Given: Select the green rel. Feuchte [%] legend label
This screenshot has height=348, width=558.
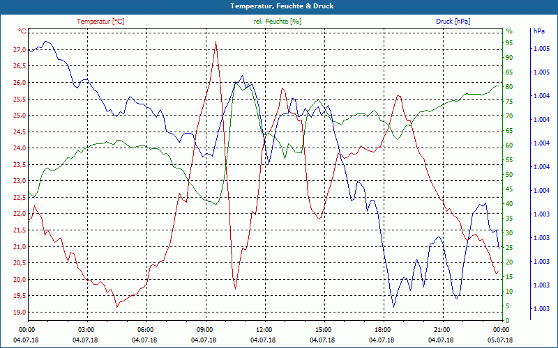Looking at the screenshot, I should tap(277, 22).
